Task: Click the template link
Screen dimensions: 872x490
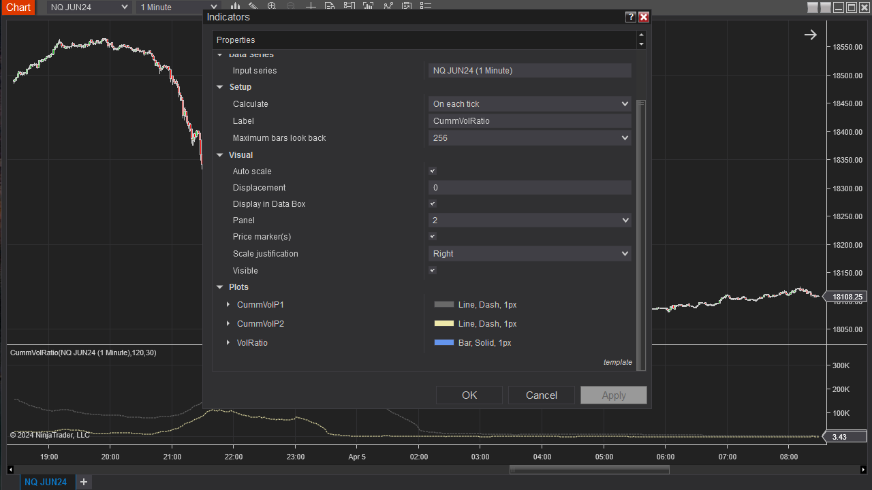Action: [618, 363]
